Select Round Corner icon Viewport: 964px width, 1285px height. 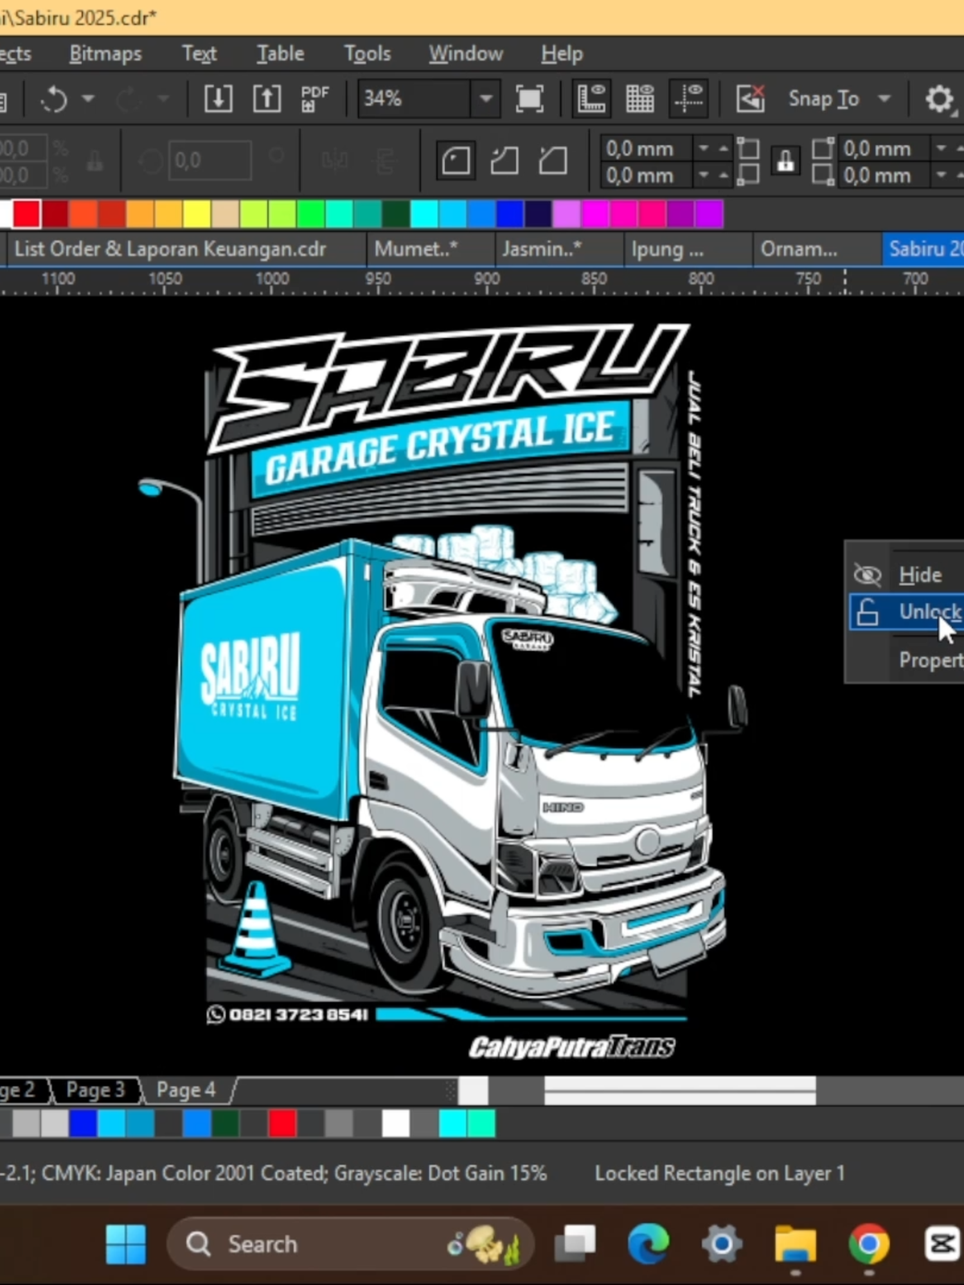[x=456, y=161]
